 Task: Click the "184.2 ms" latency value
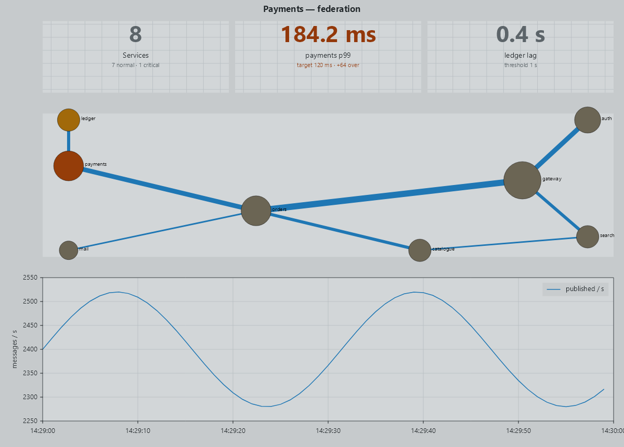point(328,34)
